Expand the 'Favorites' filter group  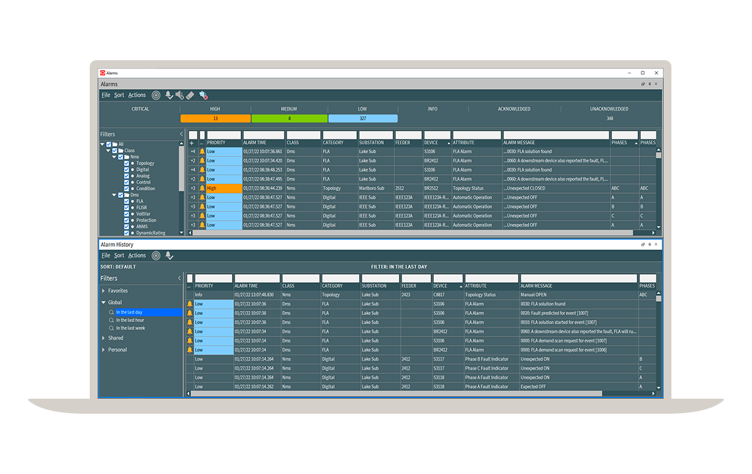click(103, 291)
